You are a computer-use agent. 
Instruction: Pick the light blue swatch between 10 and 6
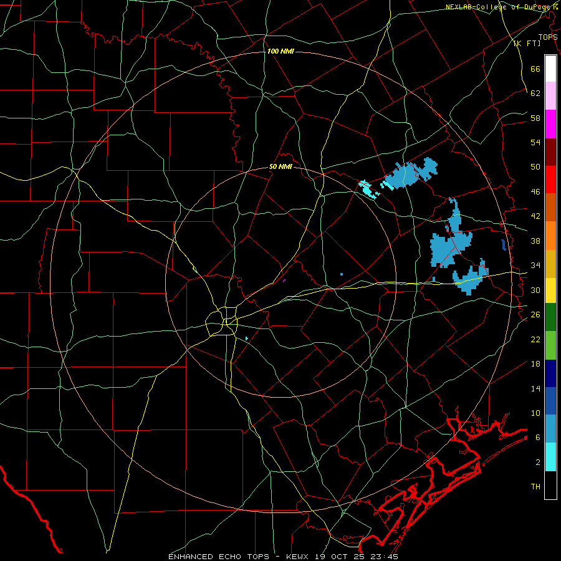[x=550, y=429]
